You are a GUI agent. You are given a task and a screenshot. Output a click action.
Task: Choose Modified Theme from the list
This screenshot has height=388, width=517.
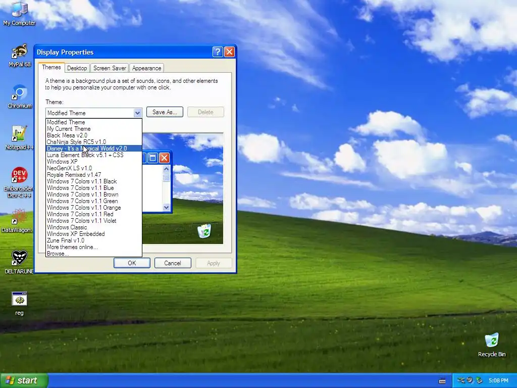pyautogui.click(x=93, y=122)
